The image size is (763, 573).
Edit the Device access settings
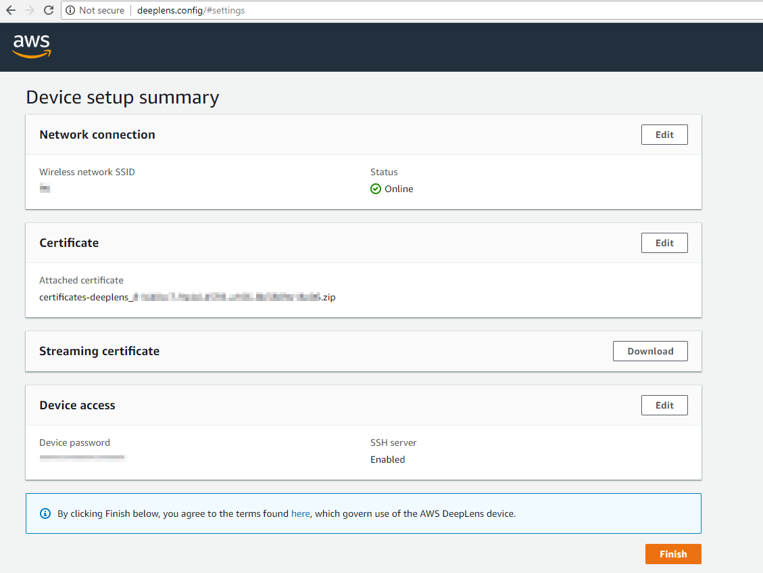[x=664, y=405]
